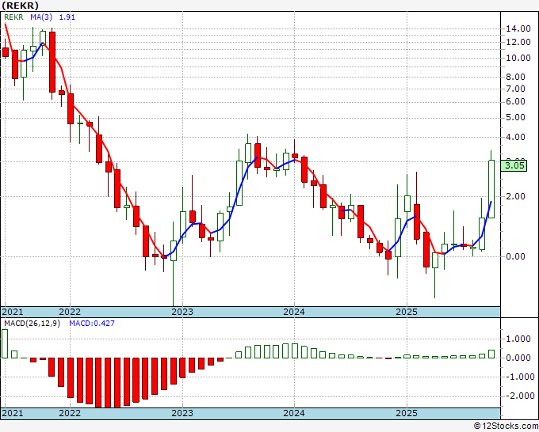The width and height of the screenshot is (539, 432).
Task: Click the MACD(26,12,9) indicator label
Action: point(32,324)
